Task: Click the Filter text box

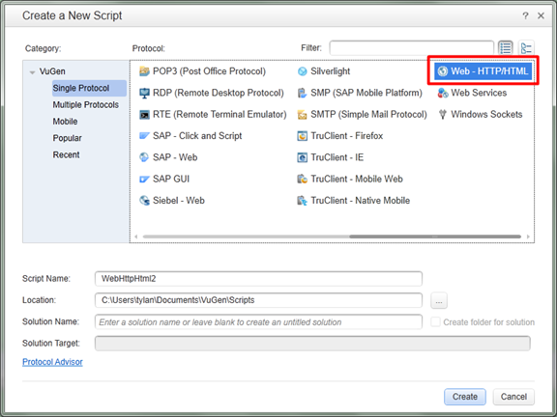Action: click(411, 48)
